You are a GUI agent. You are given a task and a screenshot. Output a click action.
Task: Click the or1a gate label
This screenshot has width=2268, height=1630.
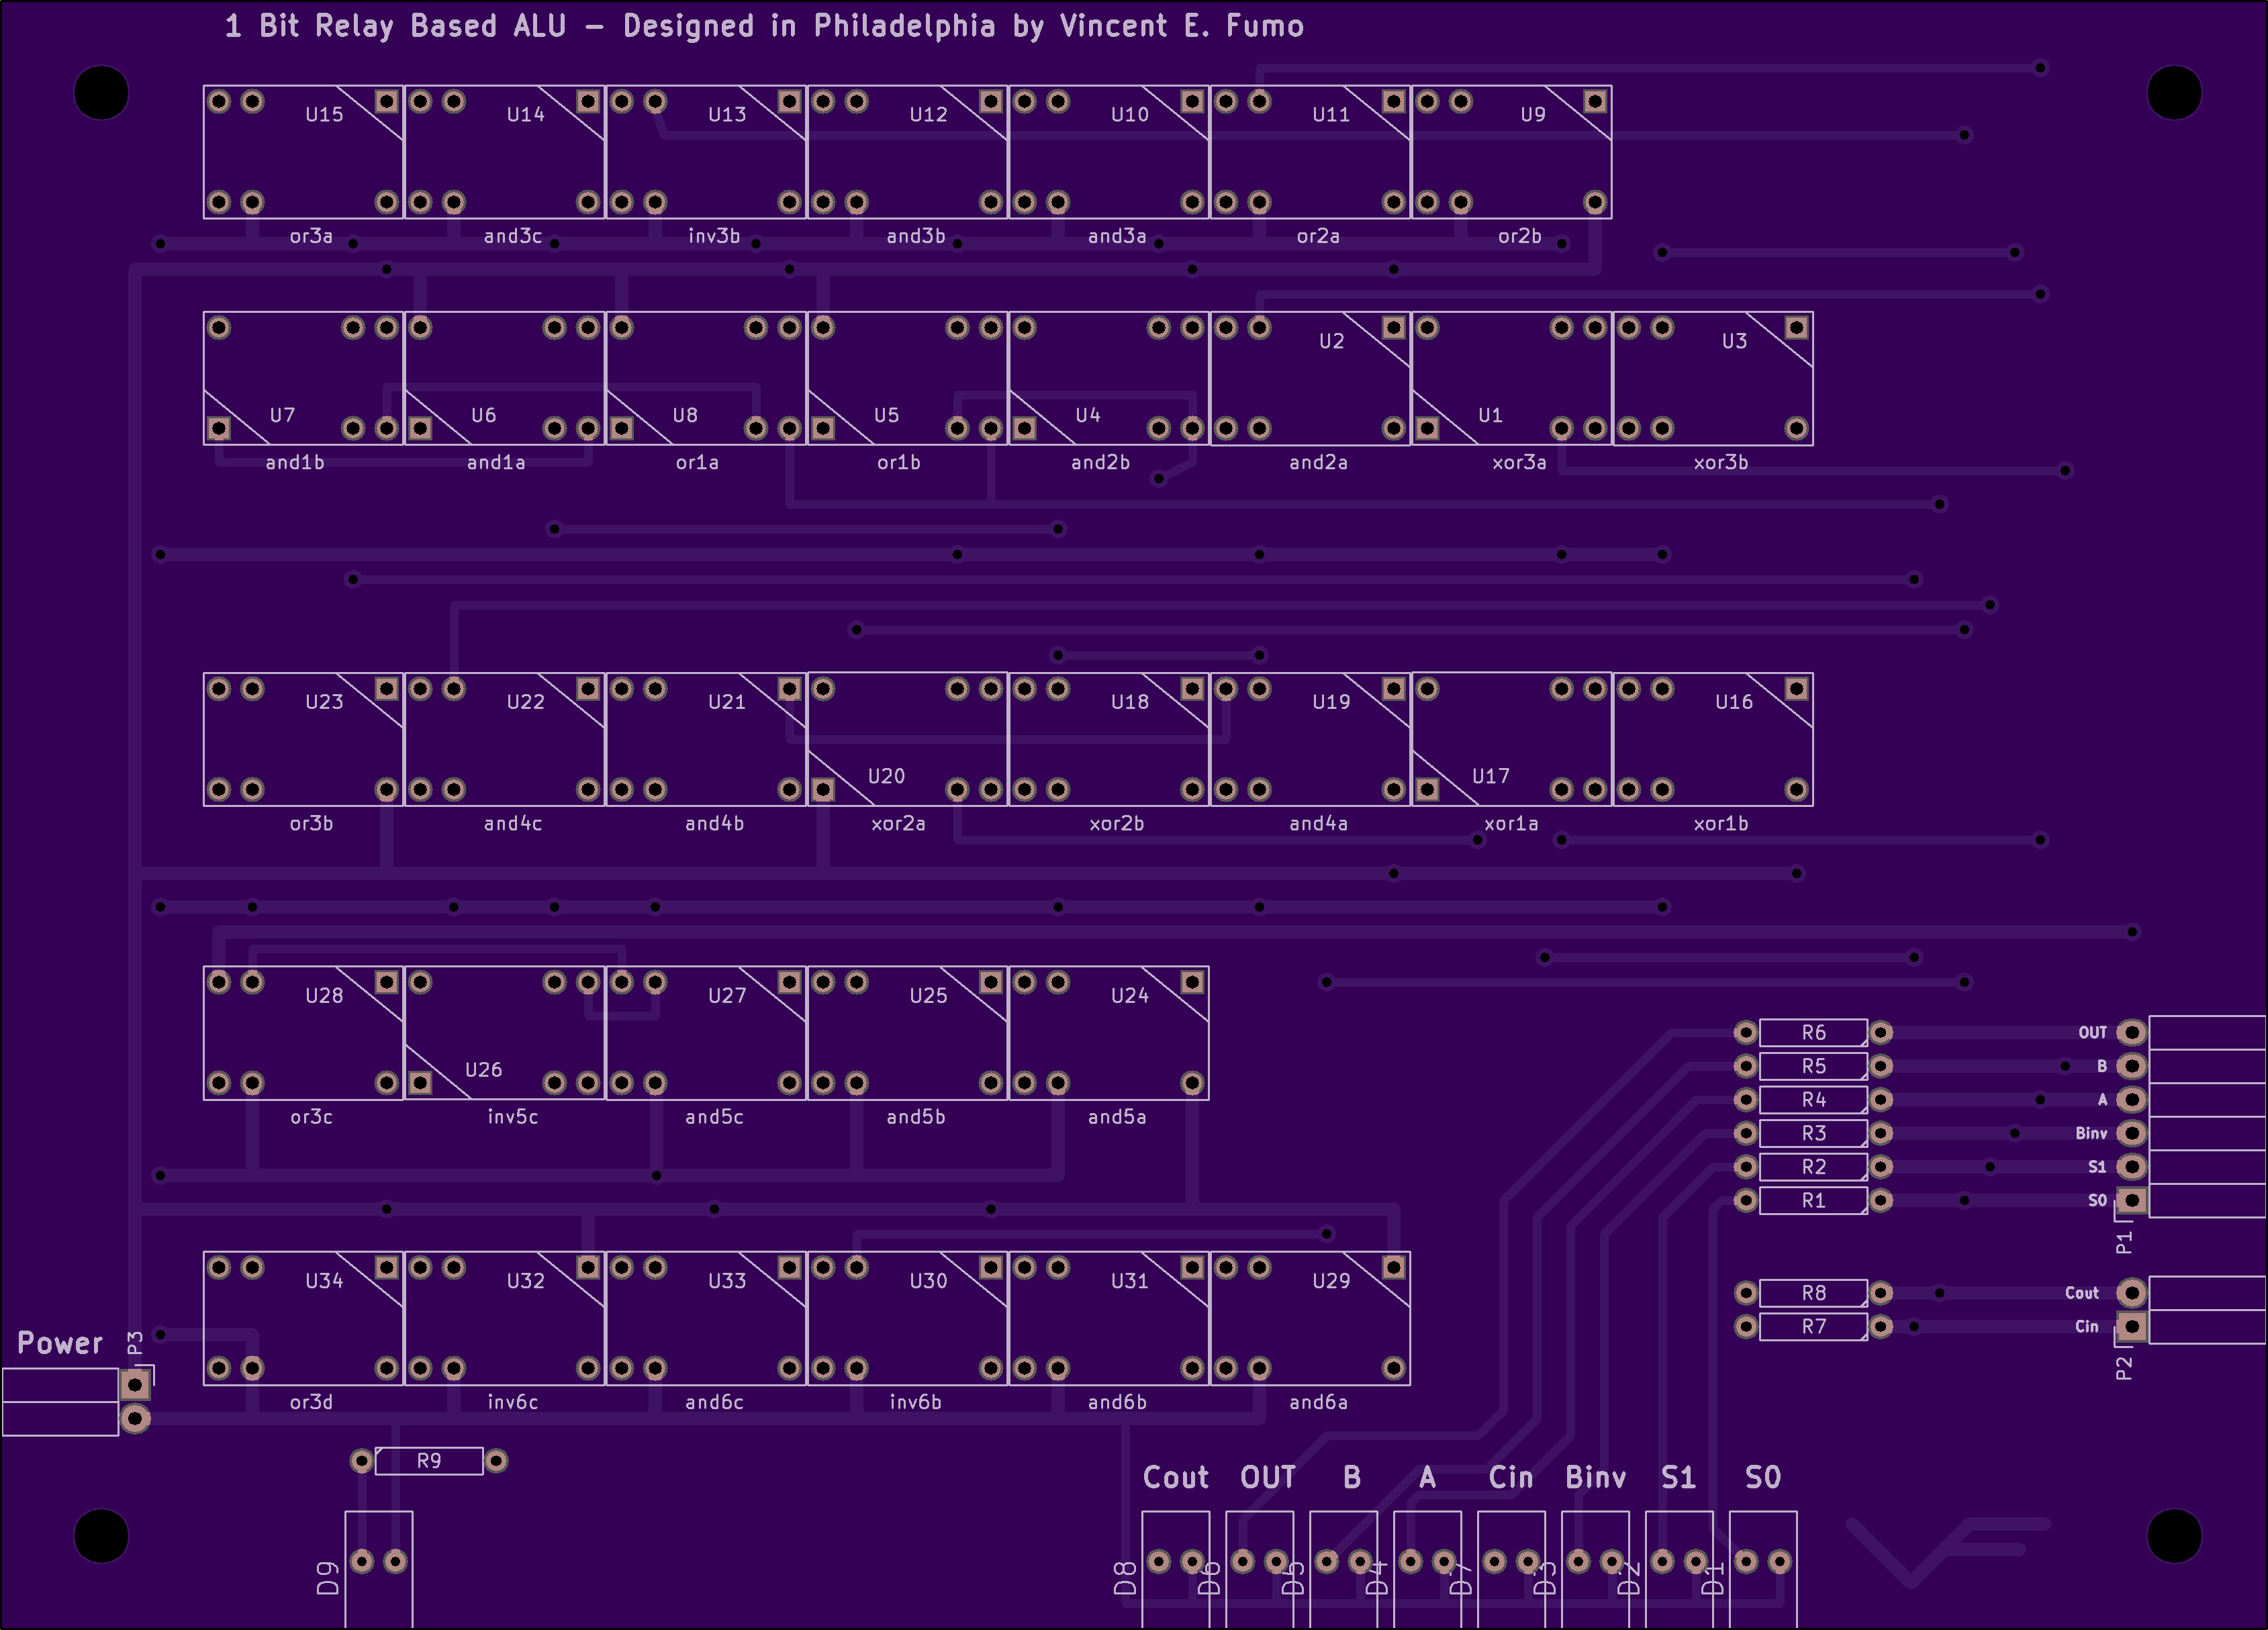click(x=697, y=463)
